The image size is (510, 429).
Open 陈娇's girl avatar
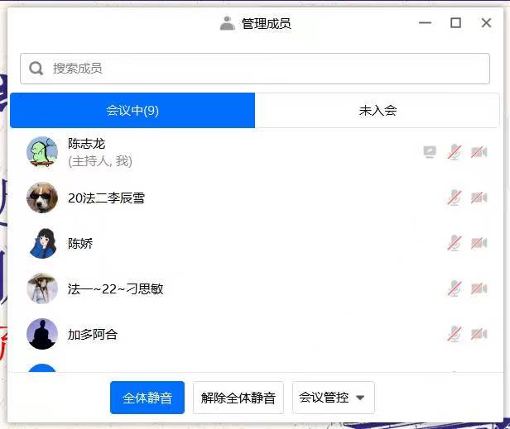42,243
